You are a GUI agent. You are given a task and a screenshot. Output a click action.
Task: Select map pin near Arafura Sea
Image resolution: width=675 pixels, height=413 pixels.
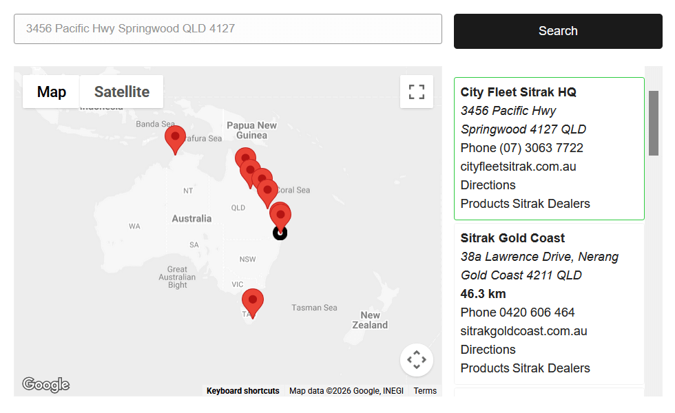tap(175, 140)
